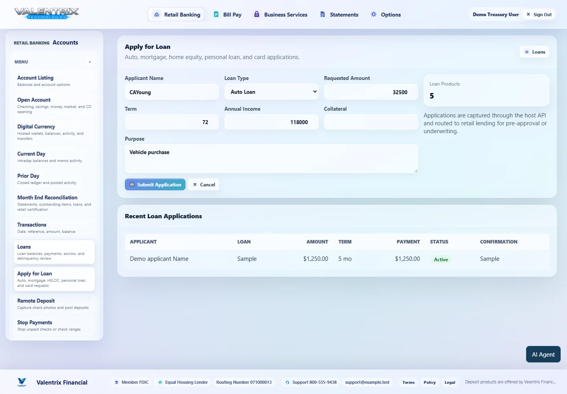Open Remote Deposit menu item

pos(54,304)
